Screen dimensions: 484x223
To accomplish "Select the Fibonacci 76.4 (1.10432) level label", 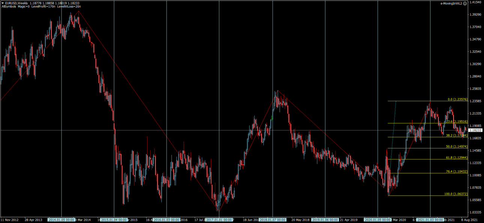I will pos(457,171).
